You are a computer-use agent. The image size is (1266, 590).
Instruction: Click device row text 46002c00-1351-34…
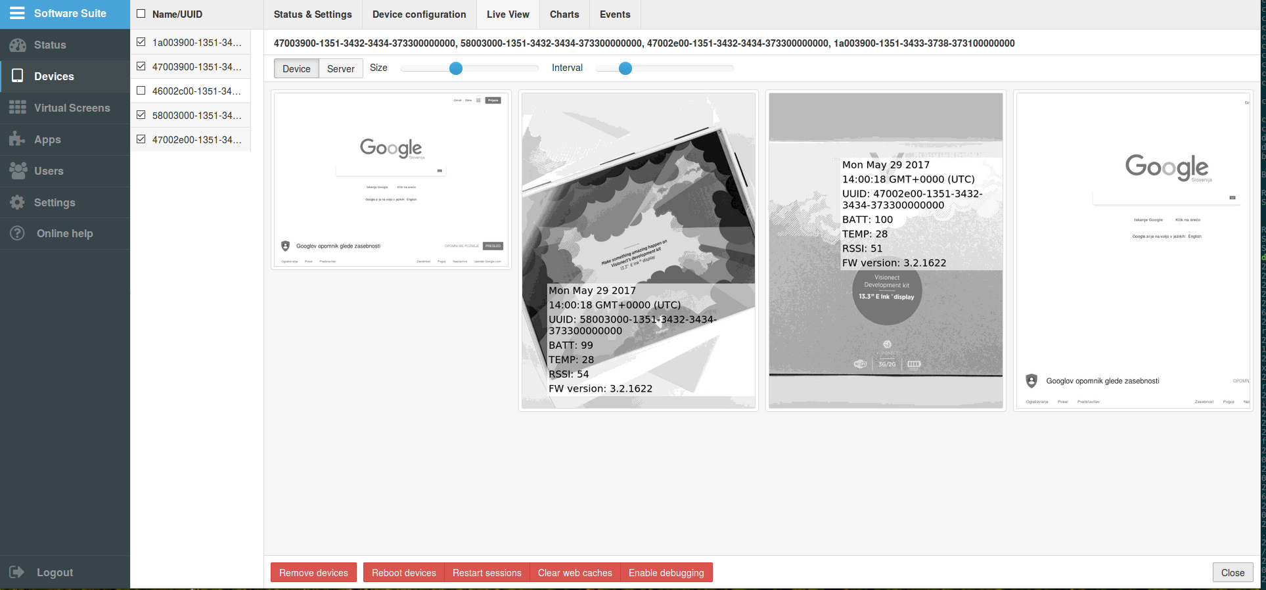point(197,91)
